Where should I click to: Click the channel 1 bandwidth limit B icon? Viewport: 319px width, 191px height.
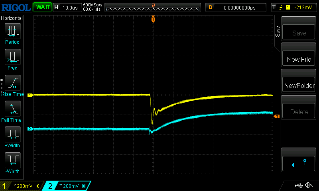[x=37, y=186]
